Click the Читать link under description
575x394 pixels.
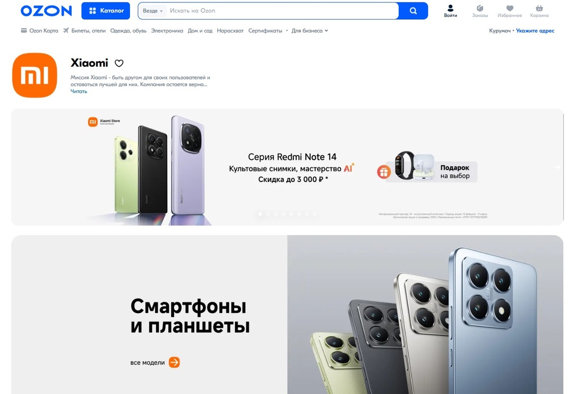click(x=79, y=91)
